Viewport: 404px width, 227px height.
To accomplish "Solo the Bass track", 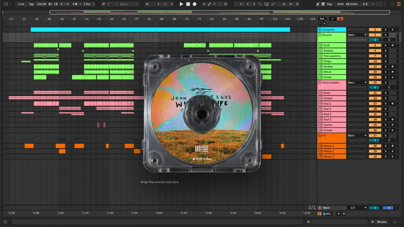I will click(x=385, y=93).
